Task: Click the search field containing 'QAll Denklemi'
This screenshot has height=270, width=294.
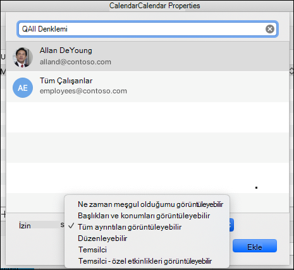Action: [x=147, y=29]
